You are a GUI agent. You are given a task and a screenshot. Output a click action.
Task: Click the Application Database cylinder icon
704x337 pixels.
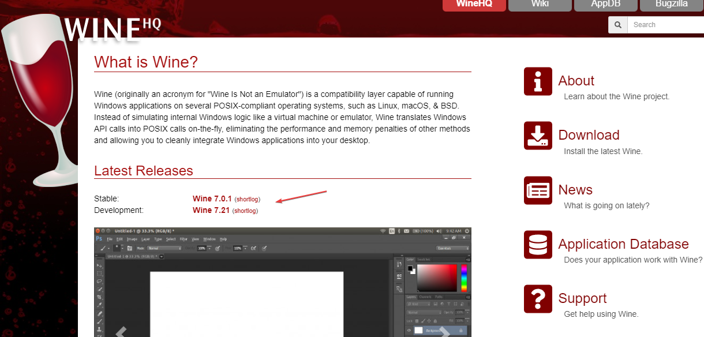tap(538, 245)
